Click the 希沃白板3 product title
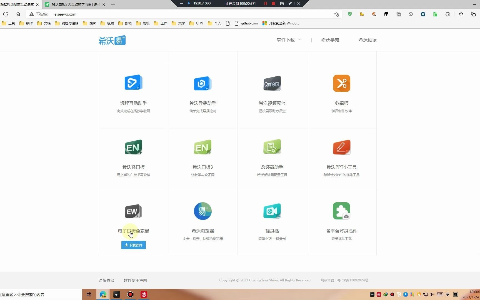Screen dimensions: 480x300 click(x=202, y=167)
